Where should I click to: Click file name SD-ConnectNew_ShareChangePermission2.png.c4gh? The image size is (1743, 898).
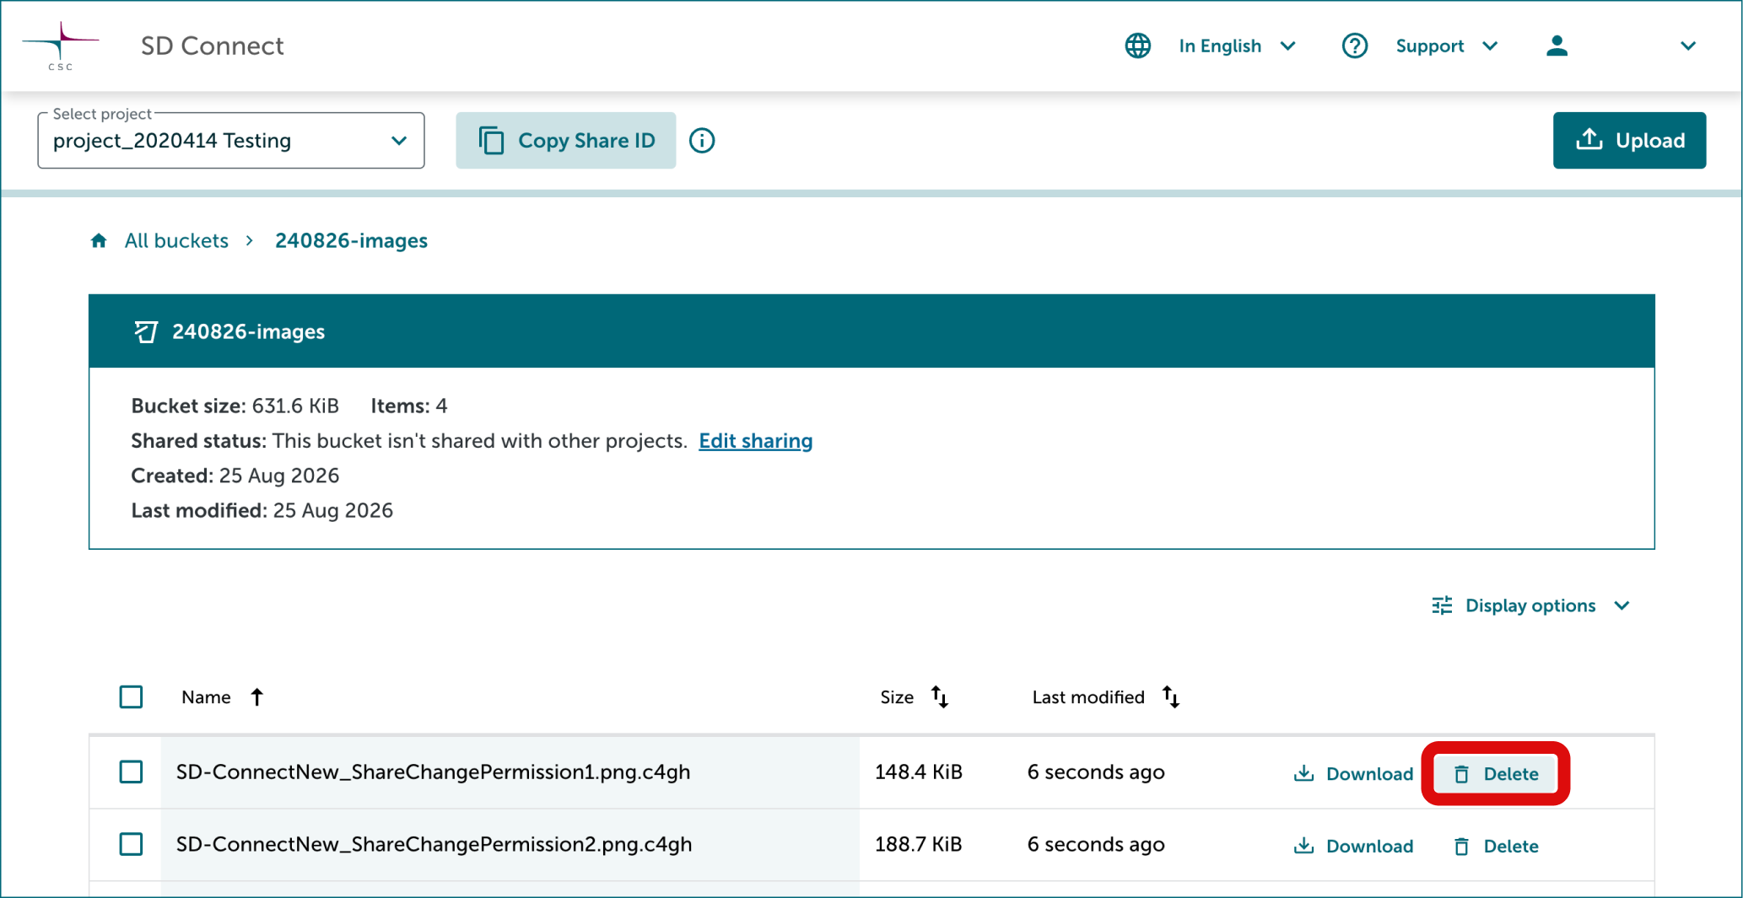pyautogui.click(x=434, y=844)
